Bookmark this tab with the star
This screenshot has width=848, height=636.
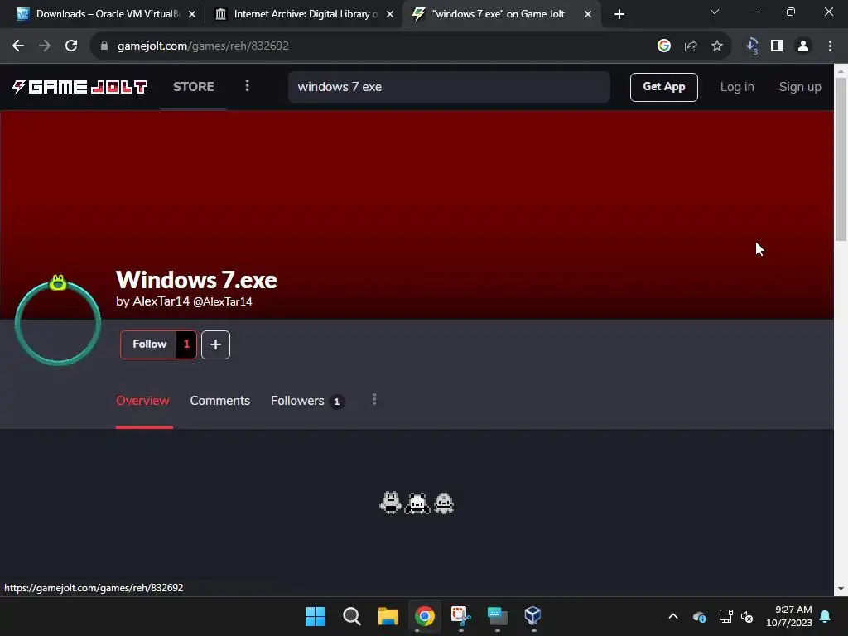click(x=716, y=46)
